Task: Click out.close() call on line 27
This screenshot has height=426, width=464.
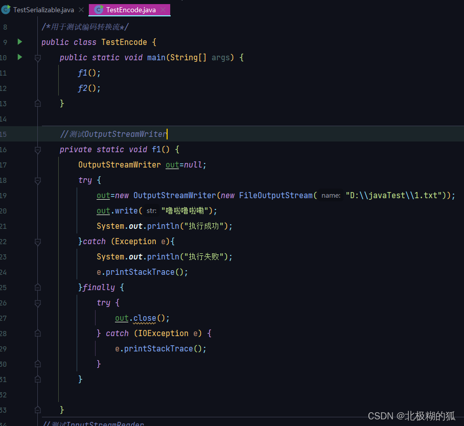Action: (143, 318)
